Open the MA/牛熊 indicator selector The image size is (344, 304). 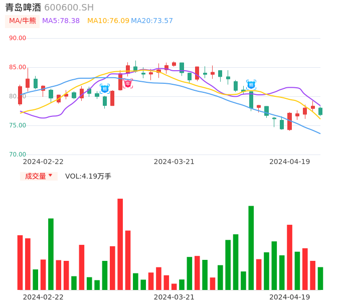23,21
